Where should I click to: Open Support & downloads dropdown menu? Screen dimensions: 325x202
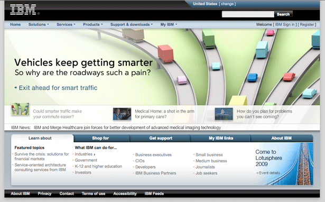pyautogui.click(x=132, y=24)
